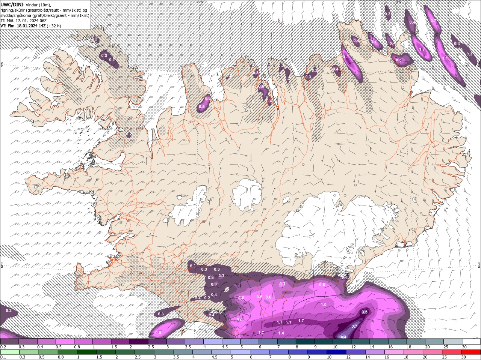Pick the white top legend swatch at 30
The height and width of the screenshot is (360, 481).
[472, 342]
